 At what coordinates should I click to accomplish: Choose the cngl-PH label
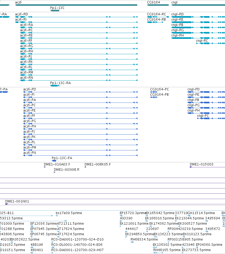[194, 110]
